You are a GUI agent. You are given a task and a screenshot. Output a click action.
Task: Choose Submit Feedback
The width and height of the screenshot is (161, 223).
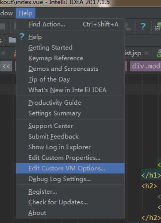pyautogui.click(x=70, y=137)
